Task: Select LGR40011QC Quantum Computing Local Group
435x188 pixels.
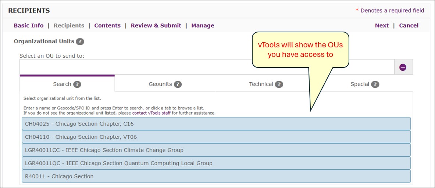Action: click(216, 163)
